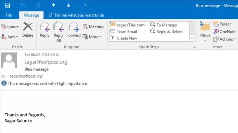Click the Blue message subject line
This screenshot has width=238, height=133.
36,69
